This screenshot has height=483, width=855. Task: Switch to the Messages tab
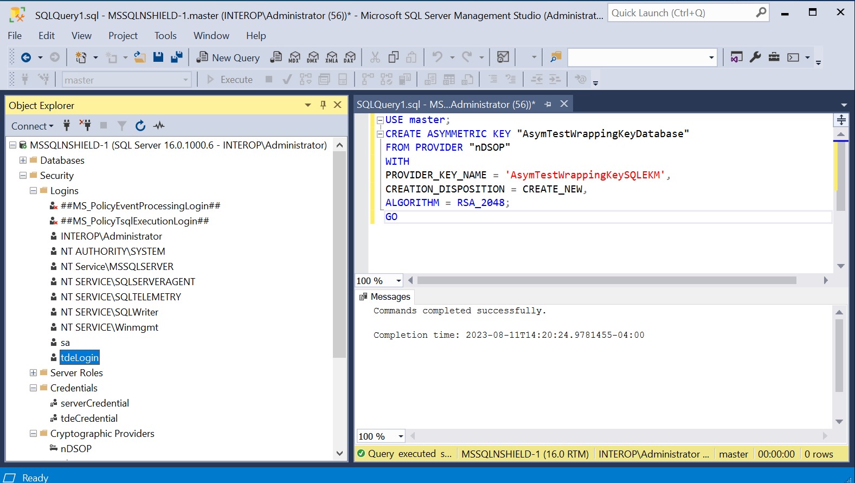[x=385, y=297]
